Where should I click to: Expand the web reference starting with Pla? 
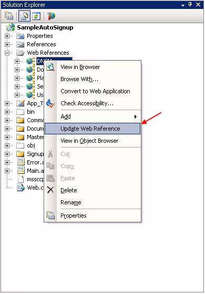(x=17, y=78)
